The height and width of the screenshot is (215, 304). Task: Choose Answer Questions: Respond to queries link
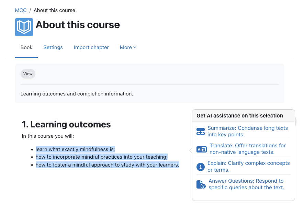246,184
